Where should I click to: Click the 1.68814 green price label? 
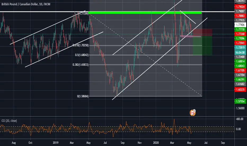[x=240, y=61]
